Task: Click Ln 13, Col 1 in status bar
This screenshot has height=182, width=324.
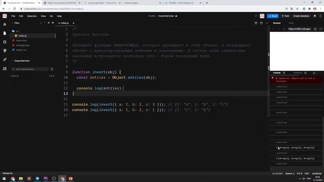Action: 277,173
